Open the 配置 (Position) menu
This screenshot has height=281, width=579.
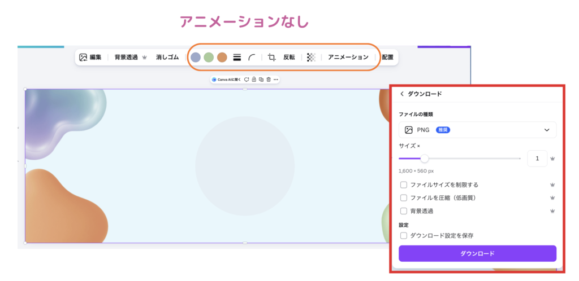click(387, 57)
